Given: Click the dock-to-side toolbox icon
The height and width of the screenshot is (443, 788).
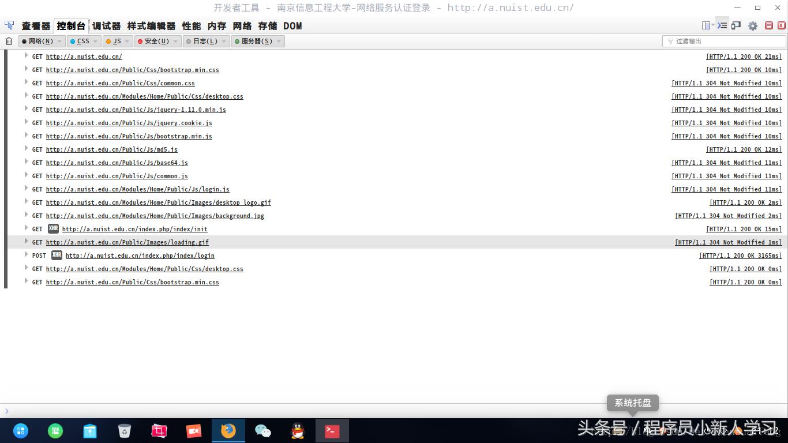Looking at the screenshot, I should point(706,25).
